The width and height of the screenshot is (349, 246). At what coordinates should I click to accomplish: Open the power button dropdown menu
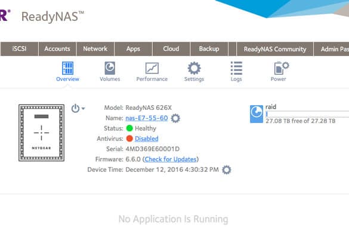tap(78, 109)
